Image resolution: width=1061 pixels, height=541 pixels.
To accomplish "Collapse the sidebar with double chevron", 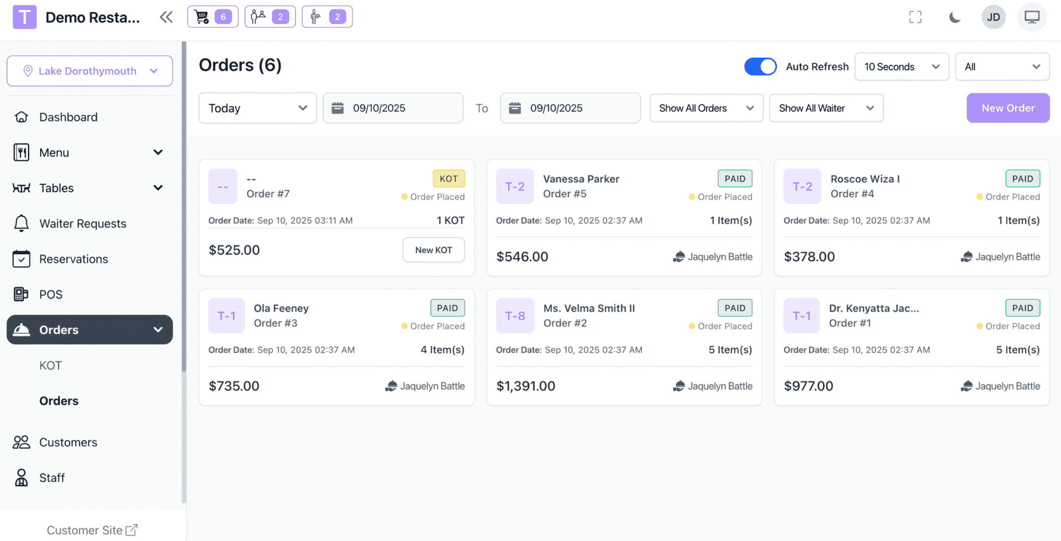I will [x=166, y=17].
